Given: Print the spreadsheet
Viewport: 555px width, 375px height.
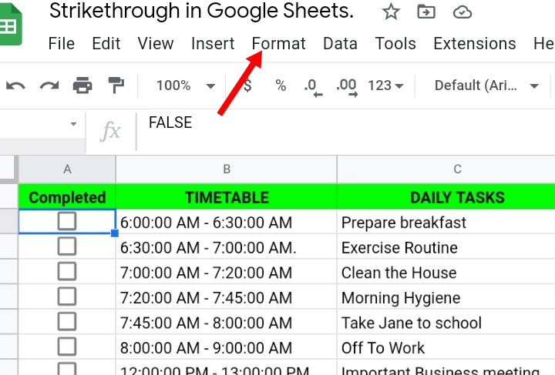Looking at the screenshot, I should pyautogui.click(x=82, y=85).
